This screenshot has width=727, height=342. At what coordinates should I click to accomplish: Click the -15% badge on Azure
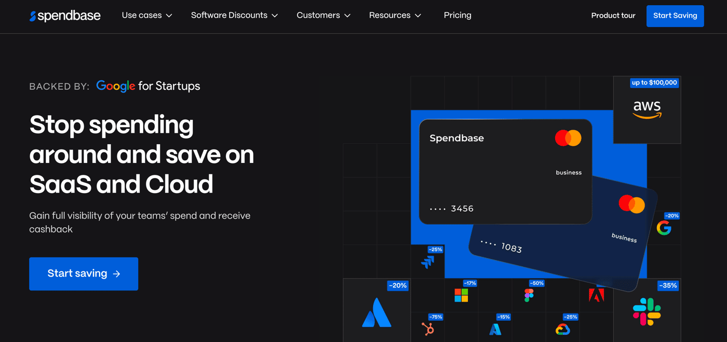pyautogui.click(x=503, y=317)
